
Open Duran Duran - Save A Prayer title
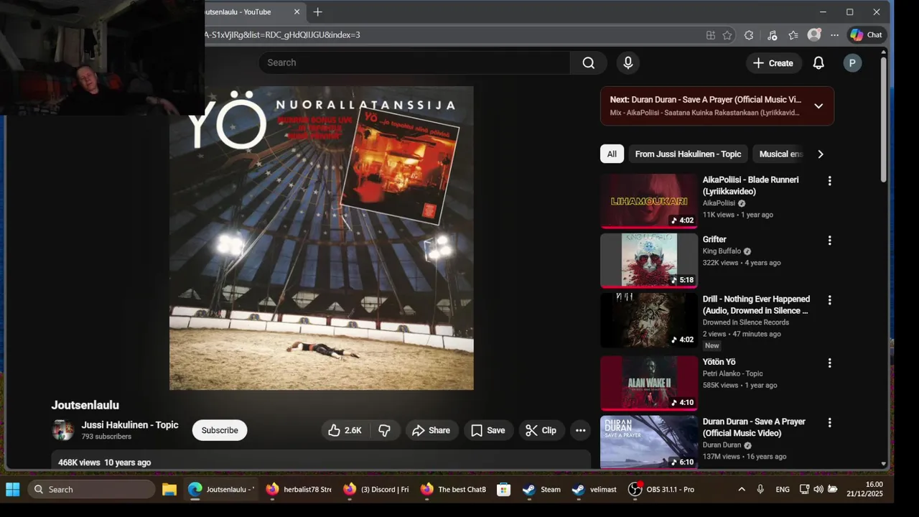tap(754, 427)
